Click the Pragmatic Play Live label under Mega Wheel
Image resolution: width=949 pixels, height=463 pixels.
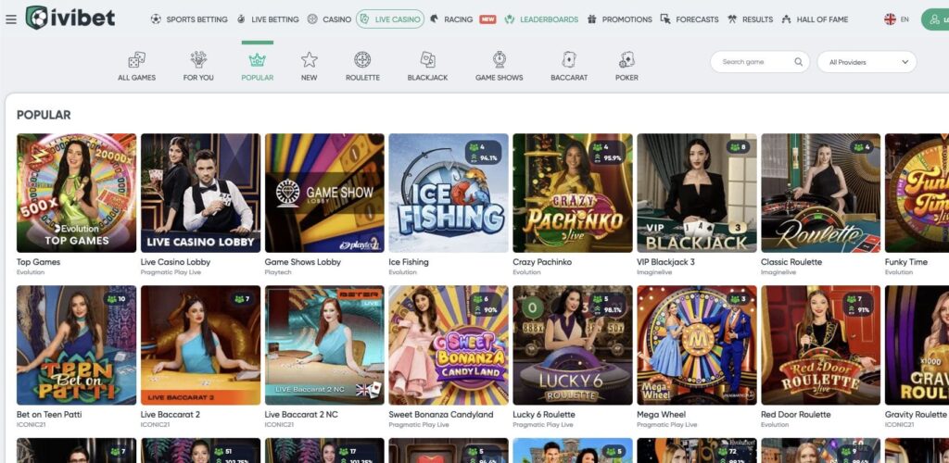[x=667, y=424]
